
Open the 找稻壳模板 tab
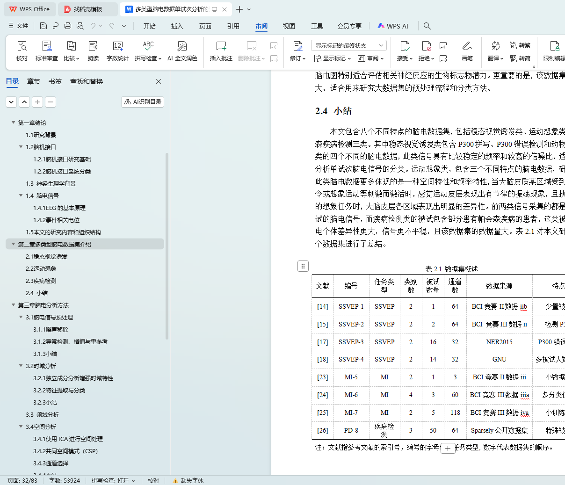click(x=88, y=9)
